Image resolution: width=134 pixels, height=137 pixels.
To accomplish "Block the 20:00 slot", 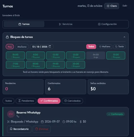I will pos(75,65).
